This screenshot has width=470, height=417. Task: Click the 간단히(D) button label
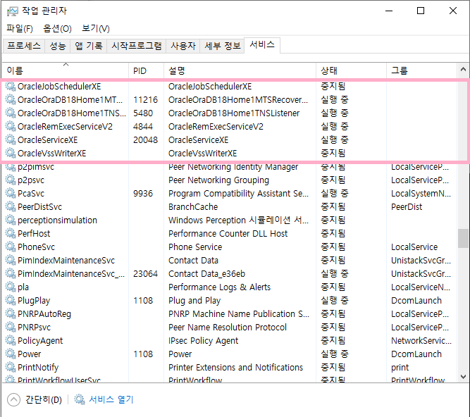tap(44, 399)
